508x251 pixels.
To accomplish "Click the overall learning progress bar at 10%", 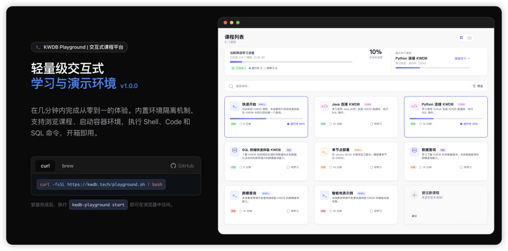I will 291,62.
